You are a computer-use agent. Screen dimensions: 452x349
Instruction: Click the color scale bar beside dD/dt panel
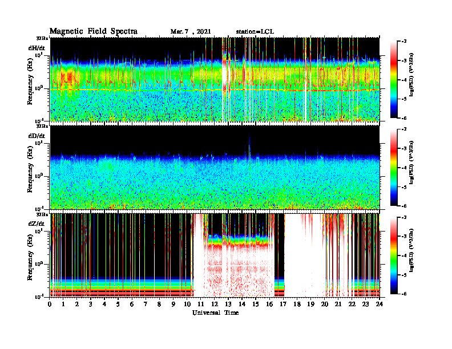(x=394, y=168)
